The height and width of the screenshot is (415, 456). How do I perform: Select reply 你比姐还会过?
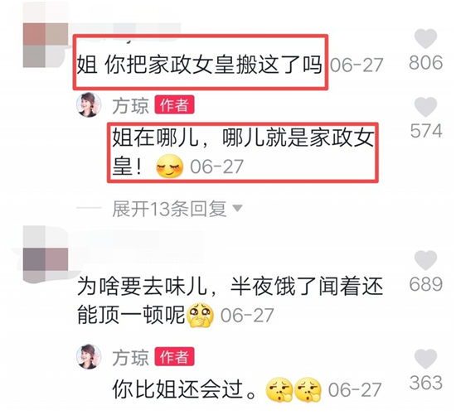[x=185, y=390]
